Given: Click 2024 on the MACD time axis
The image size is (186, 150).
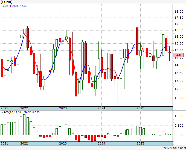Looking at the screenshot, I should point(101,143).
